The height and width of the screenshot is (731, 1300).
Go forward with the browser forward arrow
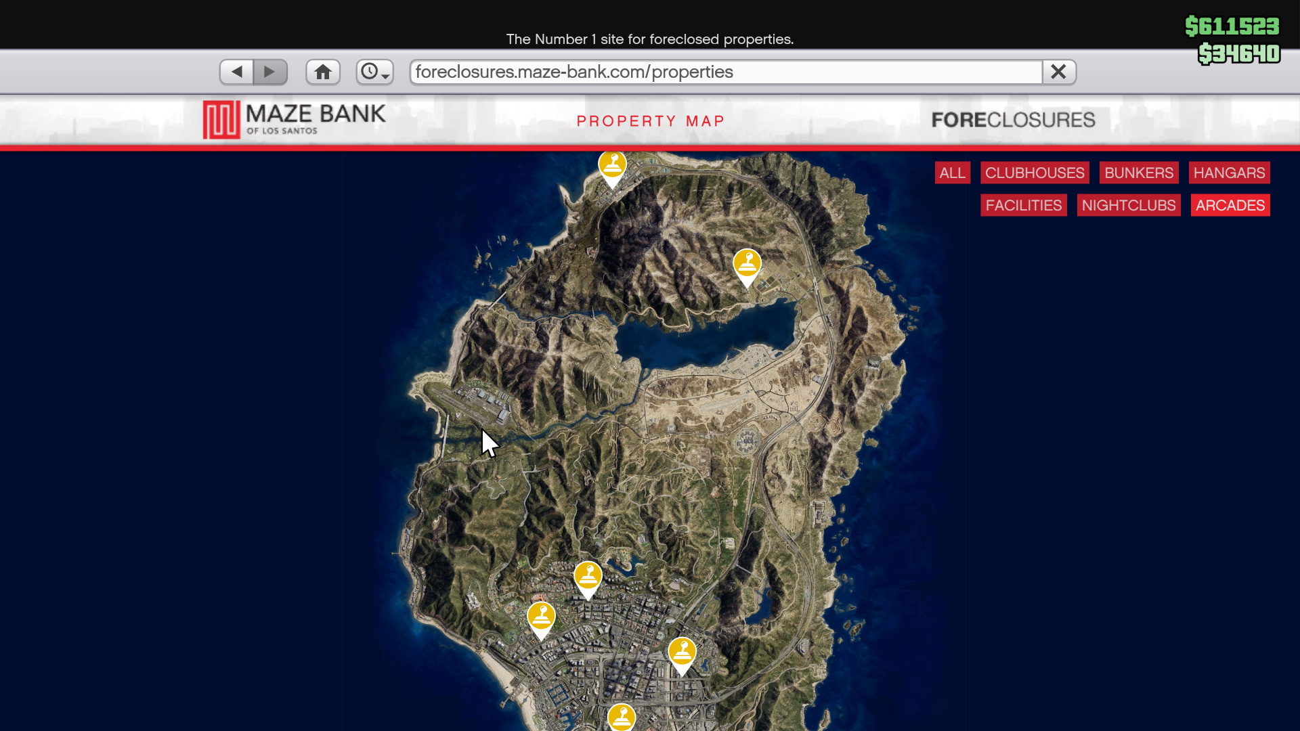coord(270,72)
